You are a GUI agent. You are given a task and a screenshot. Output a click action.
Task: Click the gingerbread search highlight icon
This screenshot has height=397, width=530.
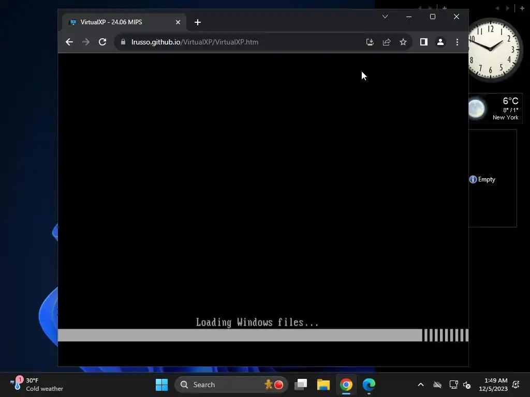tap(269, 384)
